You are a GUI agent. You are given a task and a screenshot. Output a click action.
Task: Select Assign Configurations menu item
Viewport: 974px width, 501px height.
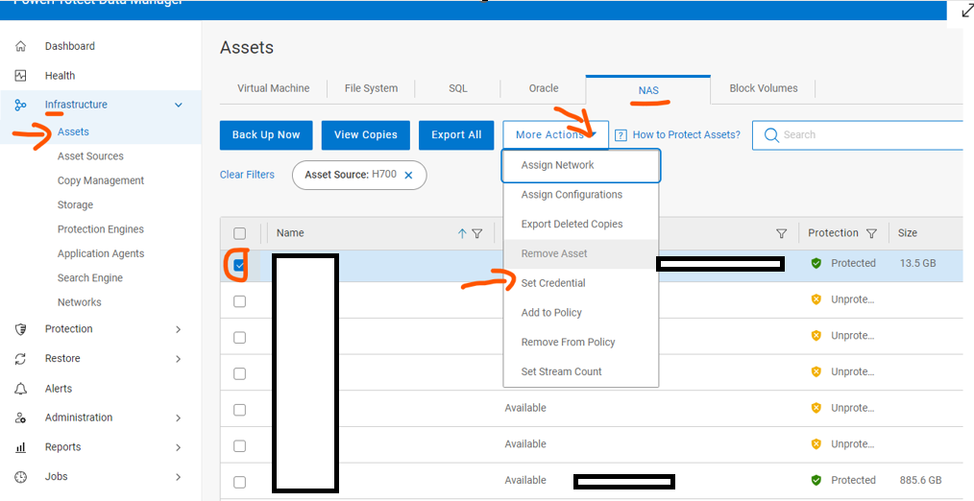point(581,195)
